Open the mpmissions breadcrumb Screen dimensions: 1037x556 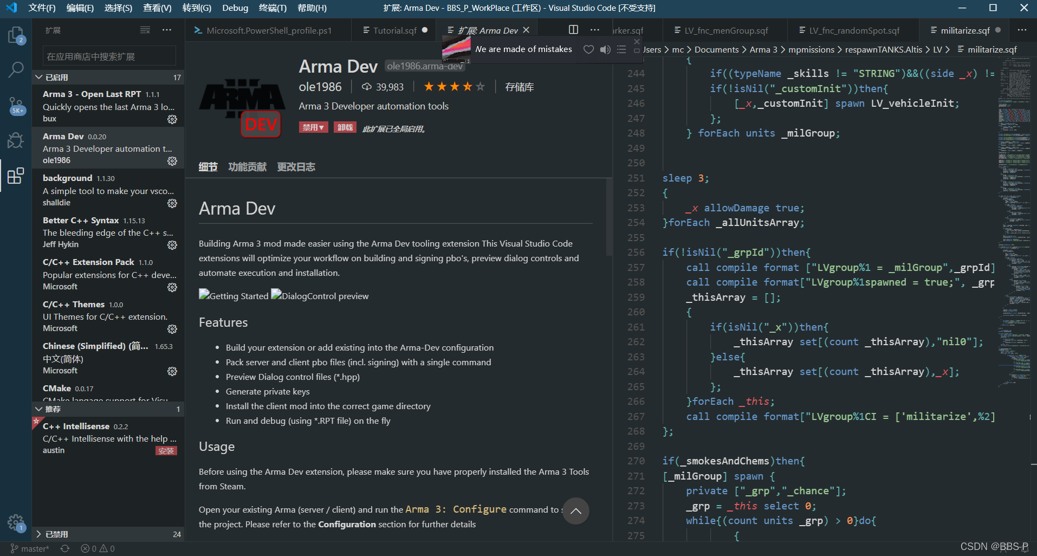point(811,49)
